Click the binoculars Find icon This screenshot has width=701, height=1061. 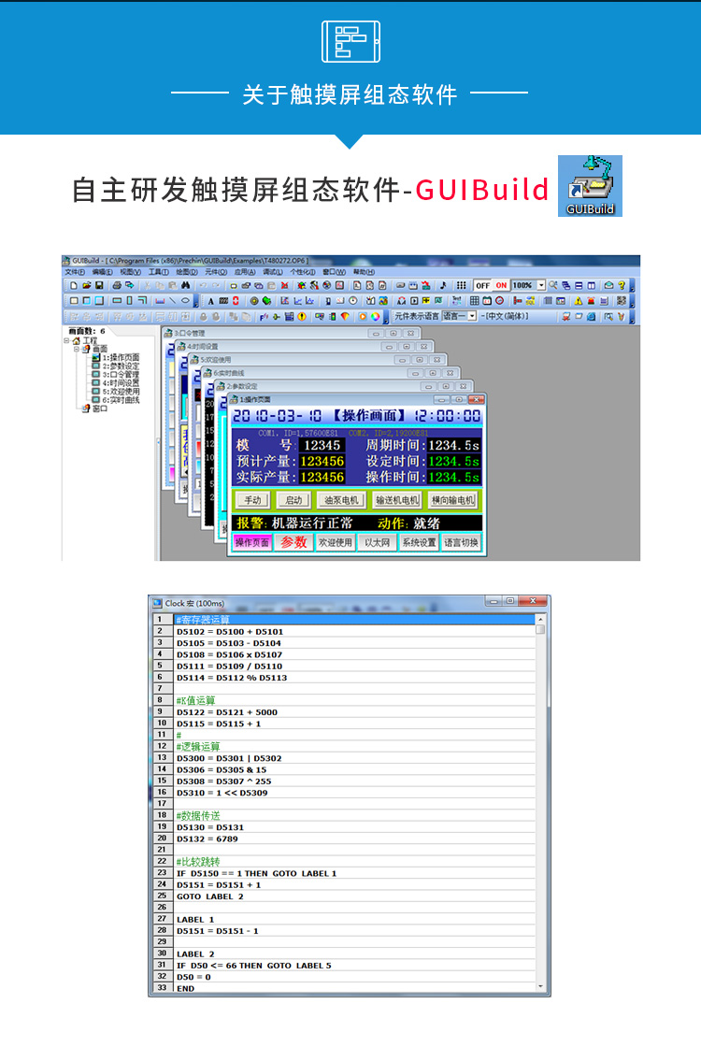click(x=185, y=285)
